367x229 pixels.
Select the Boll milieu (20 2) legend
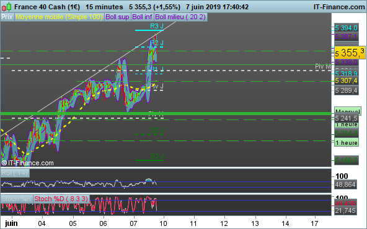(x=180, y=17)
